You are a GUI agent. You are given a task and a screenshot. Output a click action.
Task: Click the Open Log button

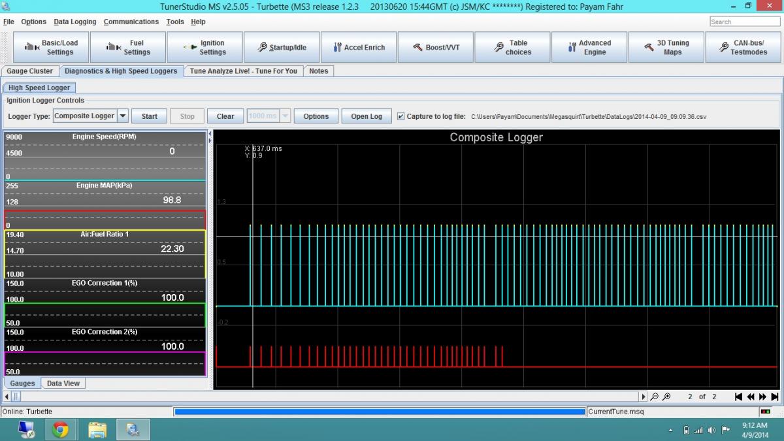367,116
